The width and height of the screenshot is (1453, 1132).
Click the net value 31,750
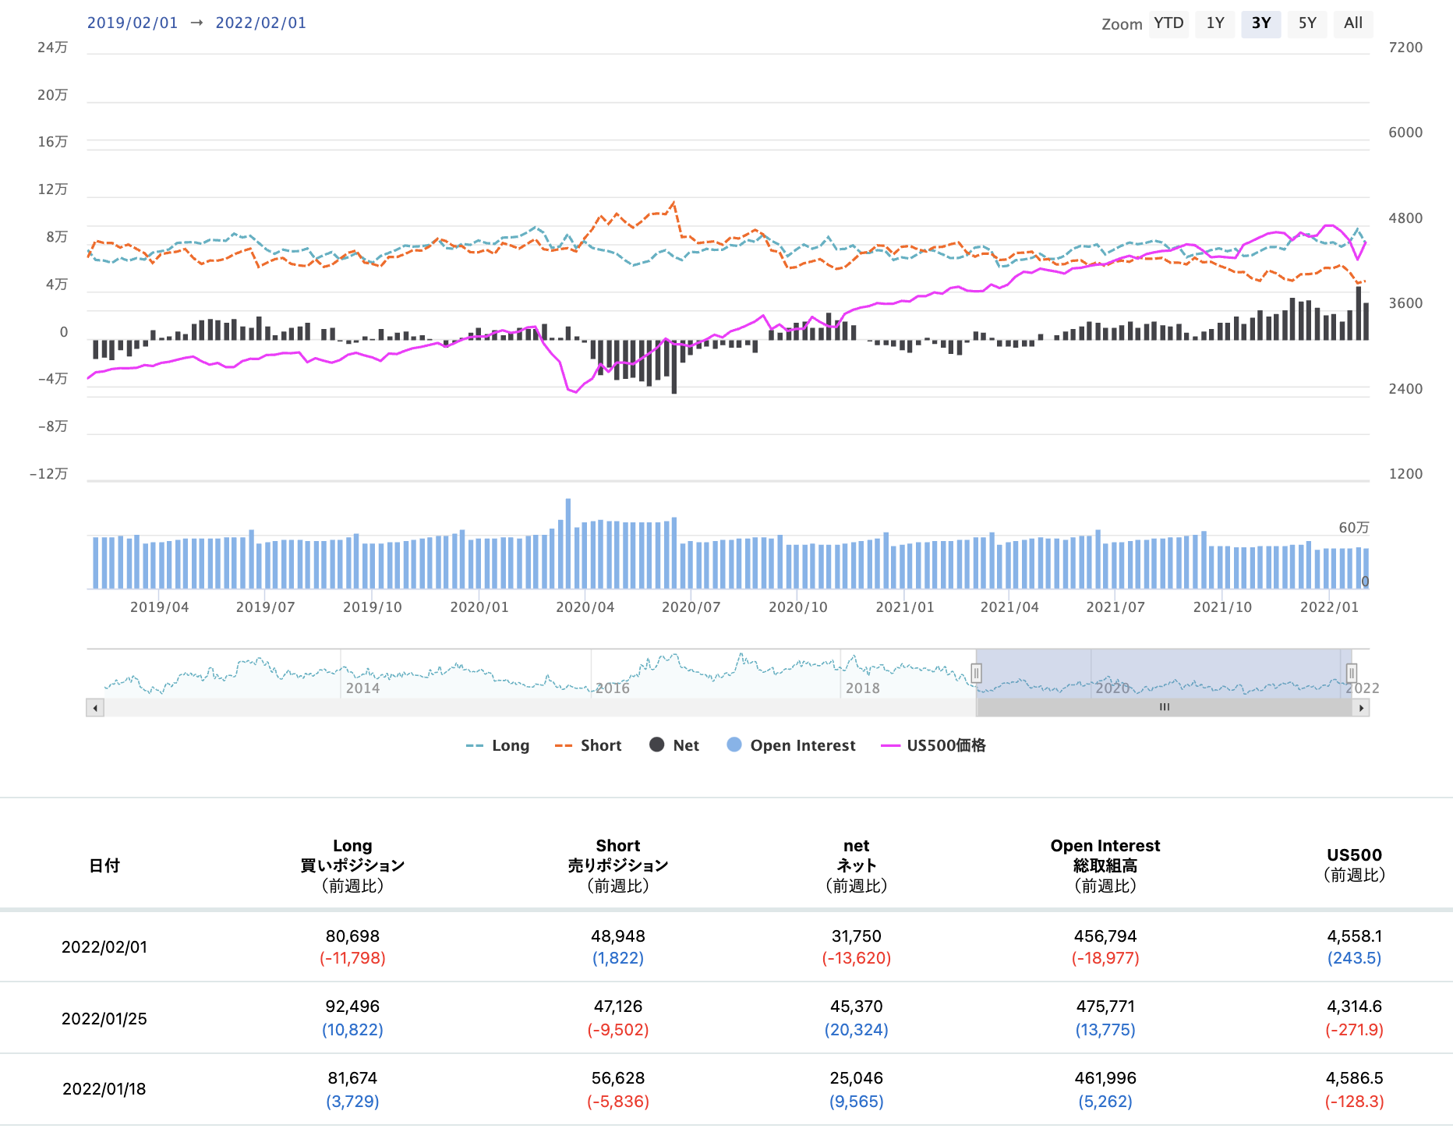(857, 936)
